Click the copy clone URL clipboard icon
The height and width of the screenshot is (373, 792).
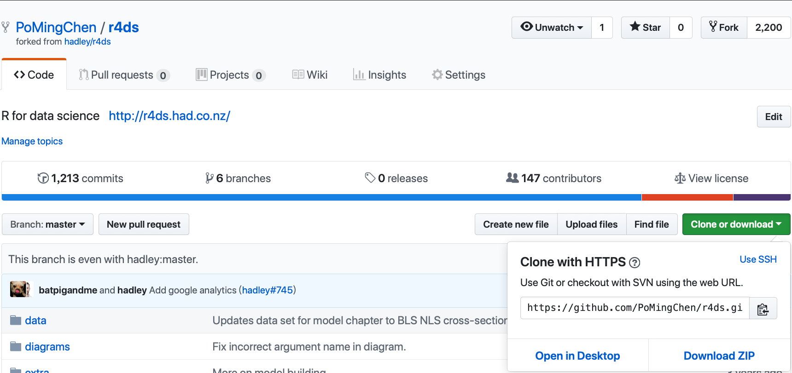click(x=763, y=308)
